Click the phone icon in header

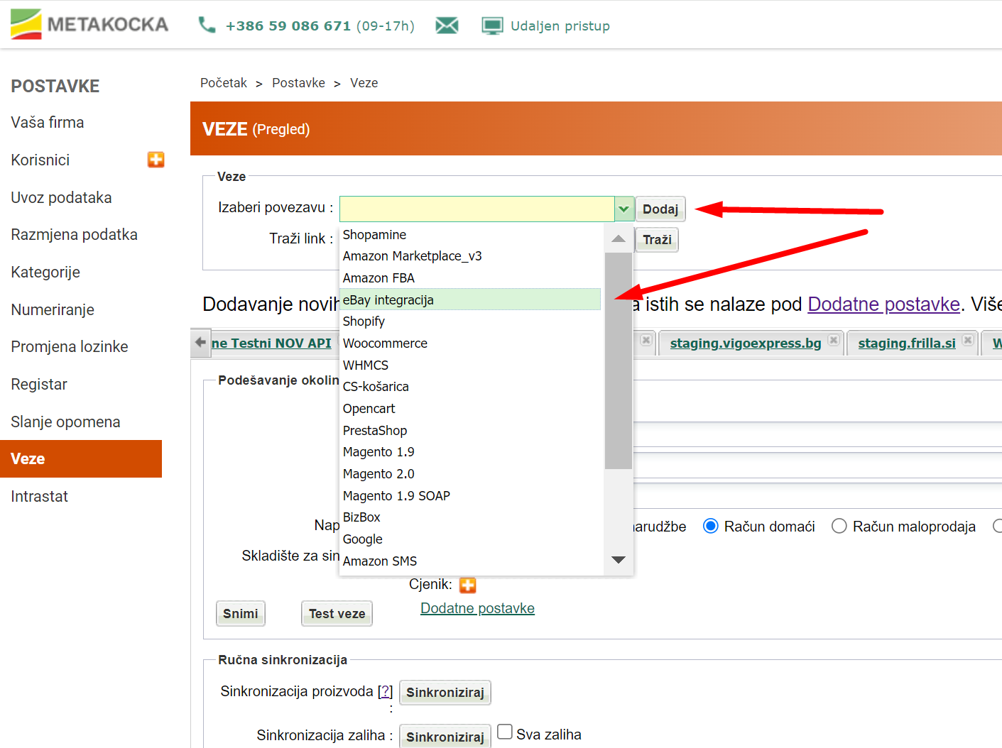tap(207, 26)
